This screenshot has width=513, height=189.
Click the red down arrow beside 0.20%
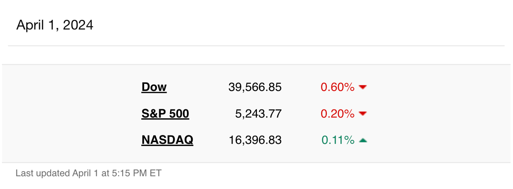pyautogui.click(x=362, y=114)
